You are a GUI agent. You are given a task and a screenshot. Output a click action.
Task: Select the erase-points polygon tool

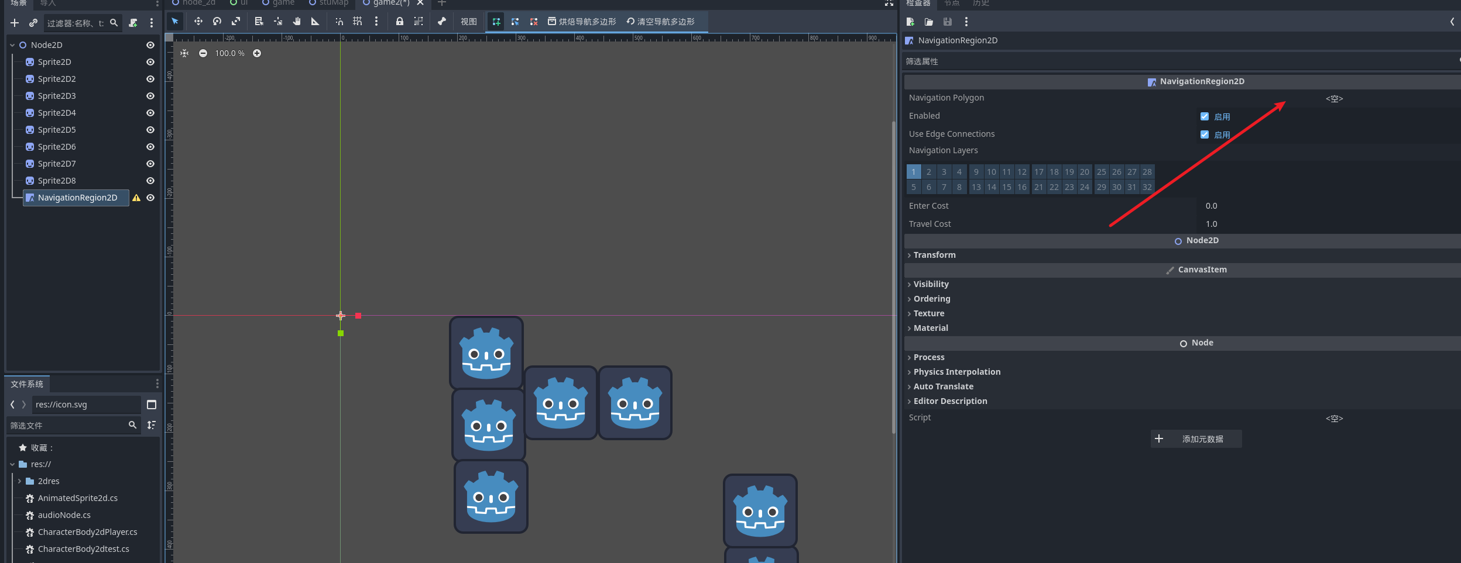(534, 22)
